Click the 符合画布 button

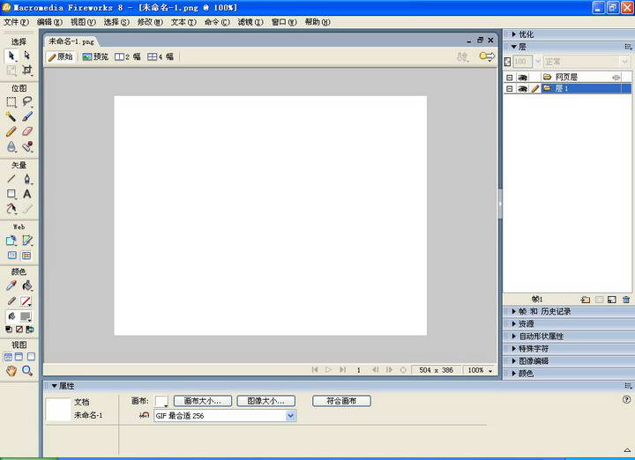(341, 401)
